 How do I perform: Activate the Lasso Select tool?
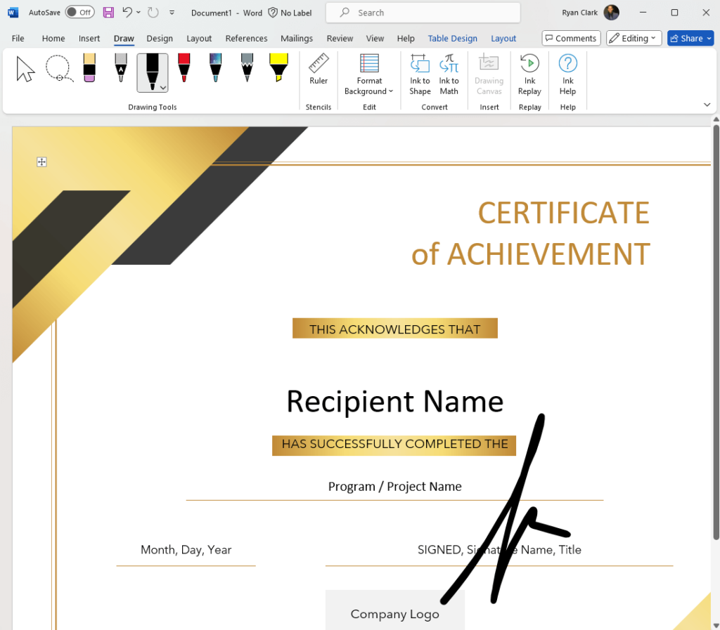(59, 69)
